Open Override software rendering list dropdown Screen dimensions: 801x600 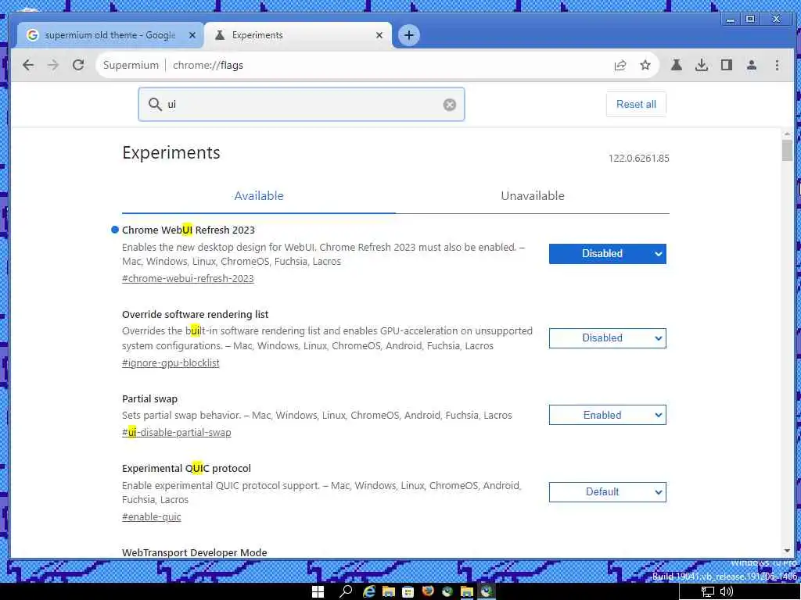tap(607, 338)
